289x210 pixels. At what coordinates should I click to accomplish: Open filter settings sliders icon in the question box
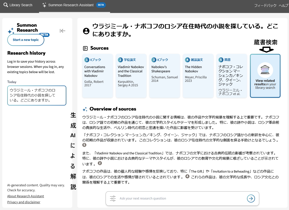click(x=113, y=199)
